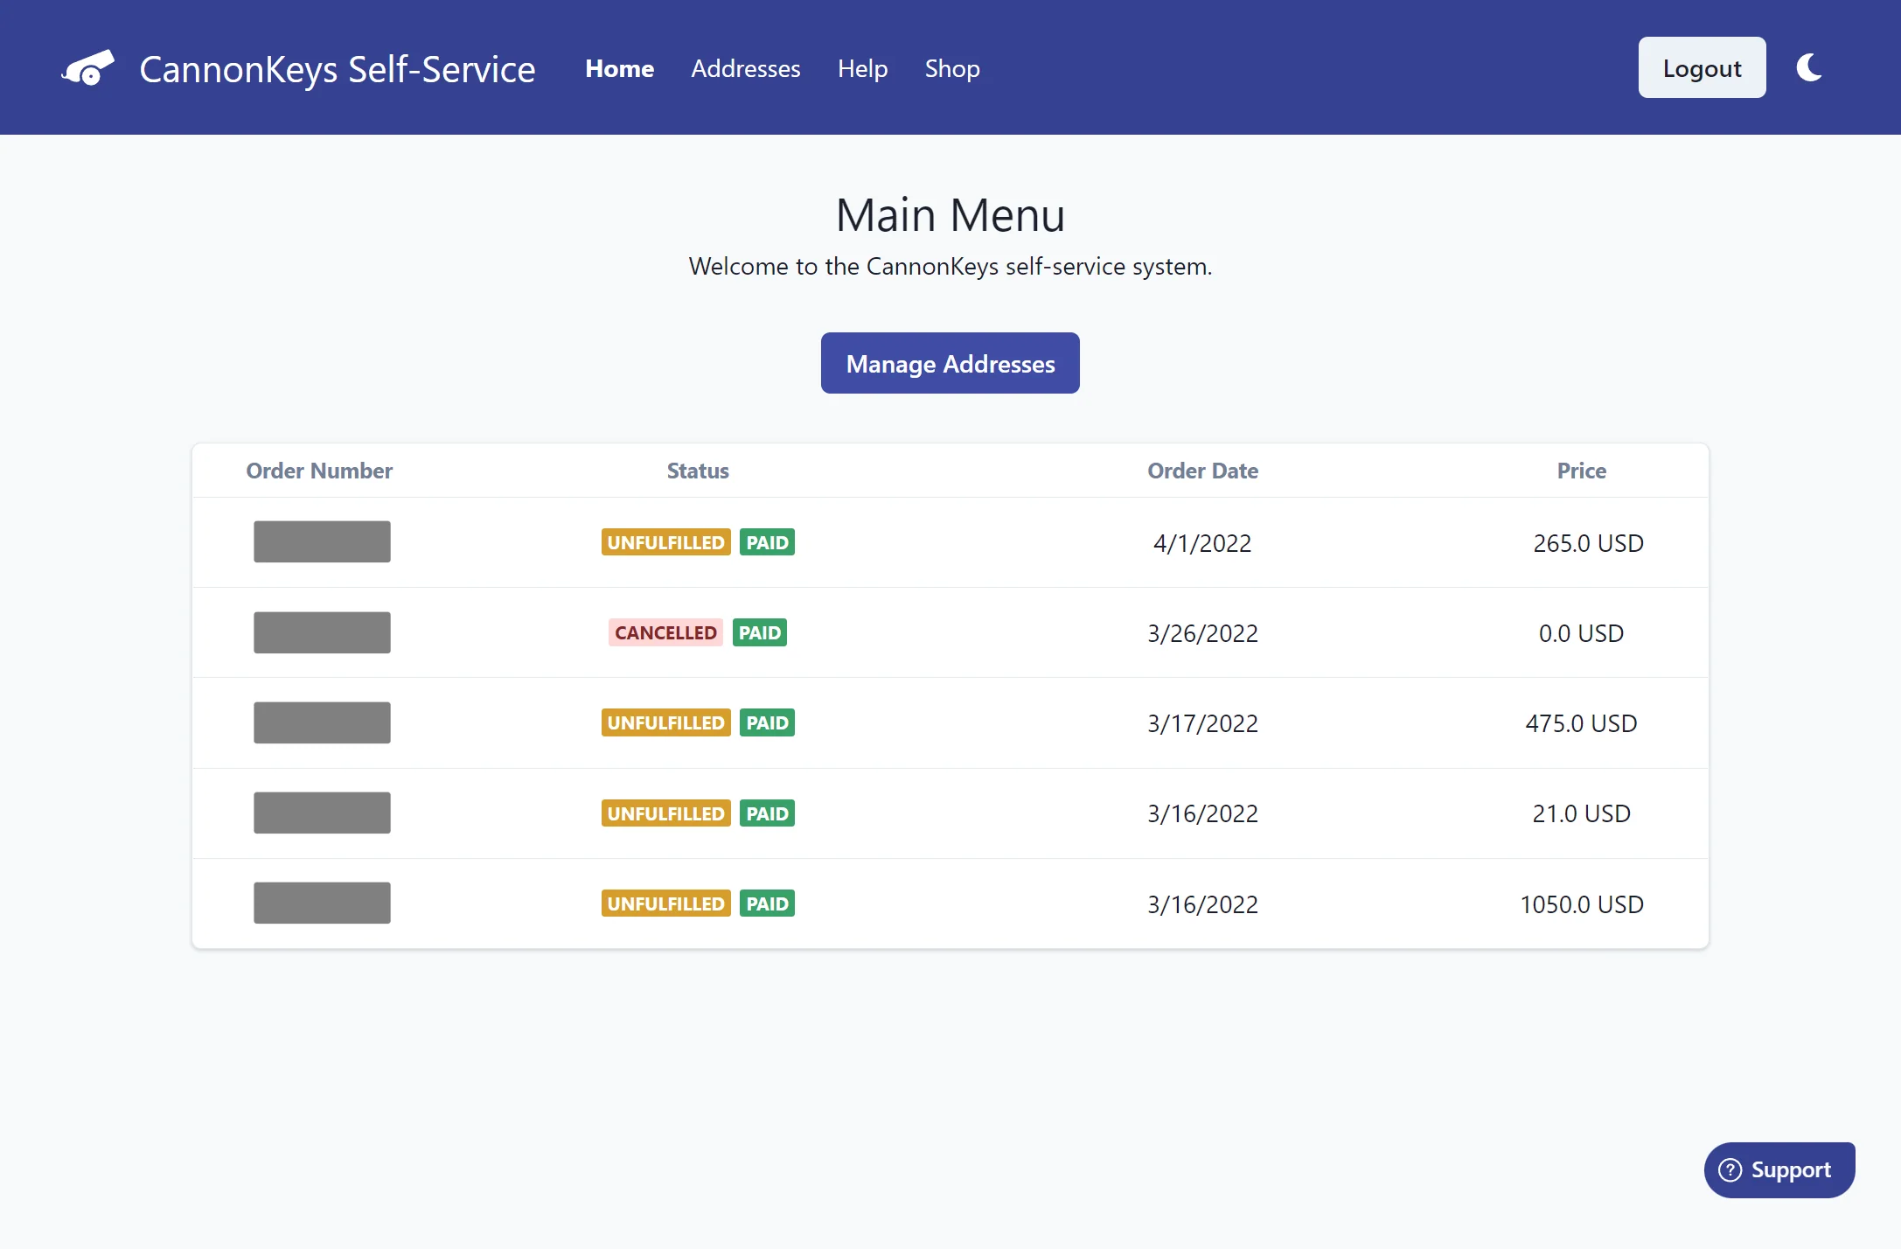Open the order number priced 21.0 USD

point(322,813)
